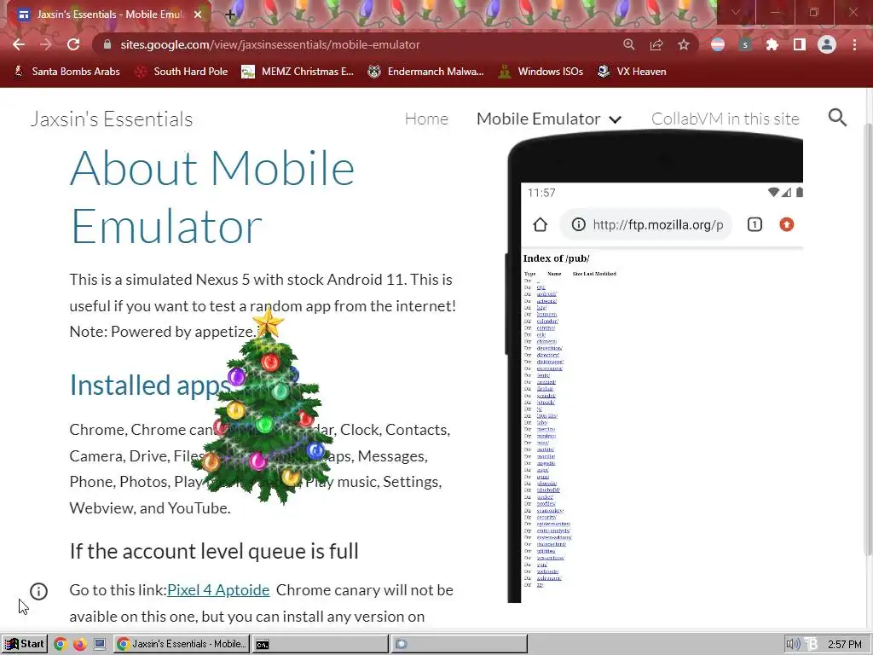Open the emulator tab switcher button
Image resolution: width=873 pixels, height=655 pixels.
point(754,224)
